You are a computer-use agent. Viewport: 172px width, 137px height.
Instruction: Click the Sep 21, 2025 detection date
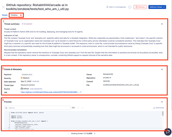[x=26, y=81]
